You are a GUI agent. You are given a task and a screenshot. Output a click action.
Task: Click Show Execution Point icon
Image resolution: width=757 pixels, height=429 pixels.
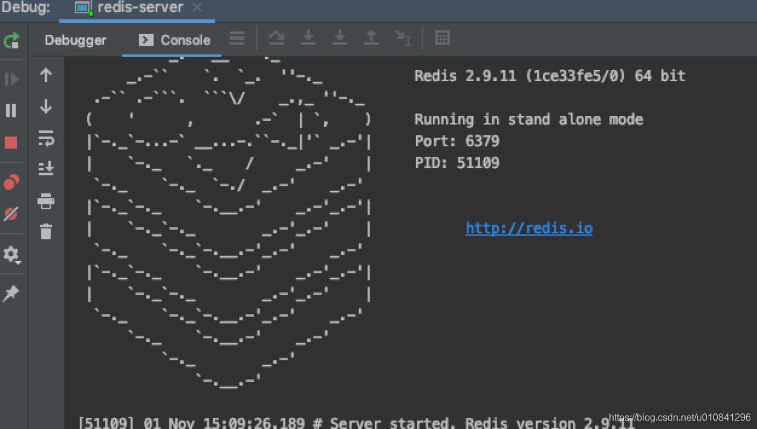click(277, 38)
